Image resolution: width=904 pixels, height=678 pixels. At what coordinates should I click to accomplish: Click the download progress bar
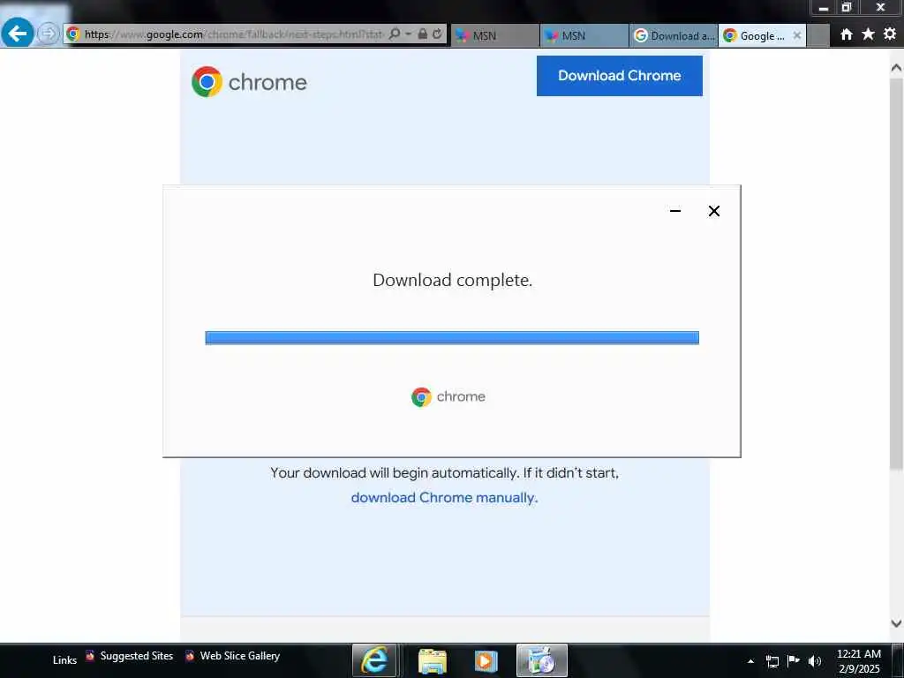(x=452, y=337)
